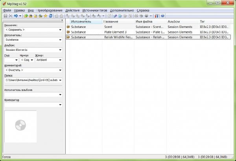
Task: Open the Правка menu
Action: point(19,10)
